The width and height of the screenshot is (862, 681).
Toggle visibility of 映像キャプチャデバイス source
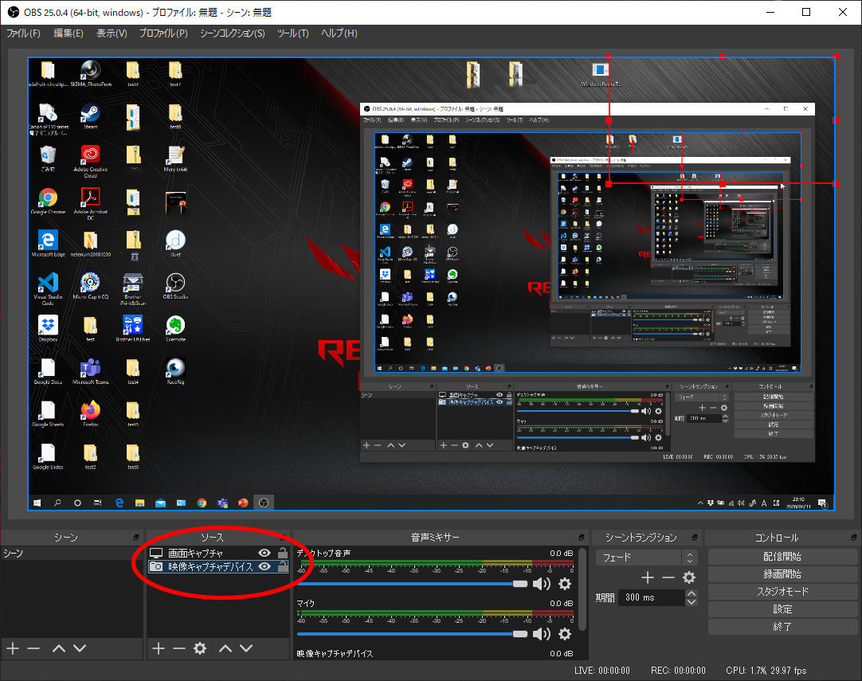point(264,566)
